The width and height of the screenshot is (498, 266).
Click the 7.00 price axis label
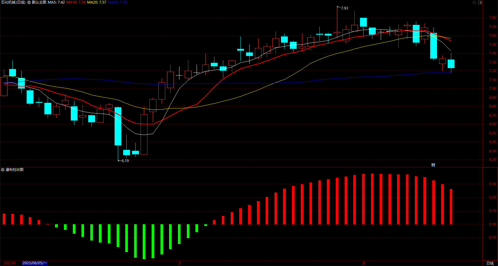(493, 89)
